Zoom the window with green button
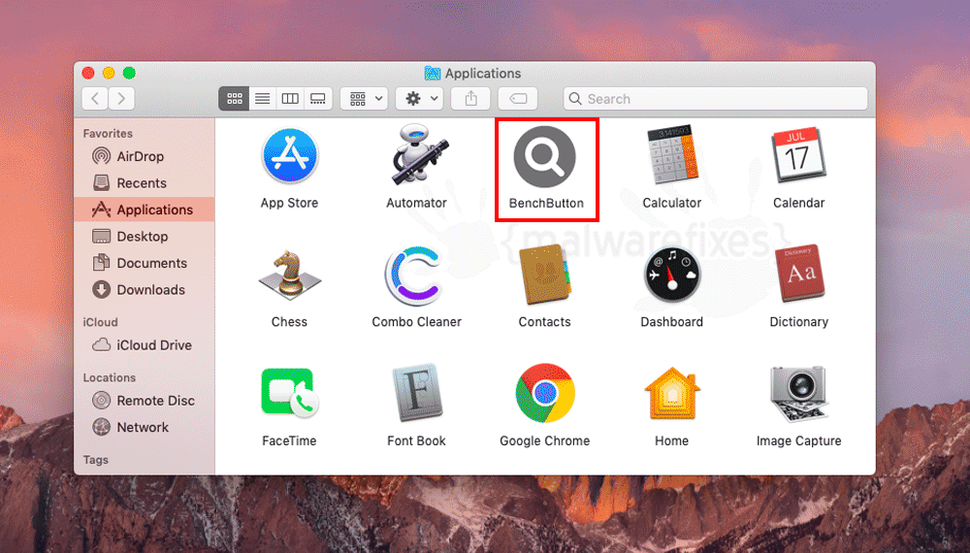 point(129,73)
